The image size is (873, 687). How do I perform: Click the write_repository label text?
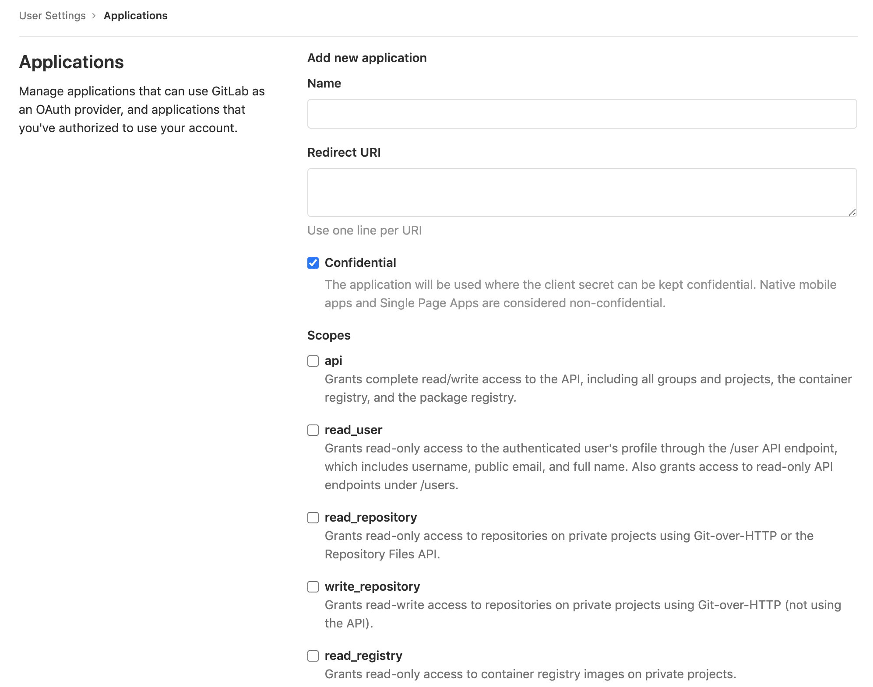click(x=372, y=586)
